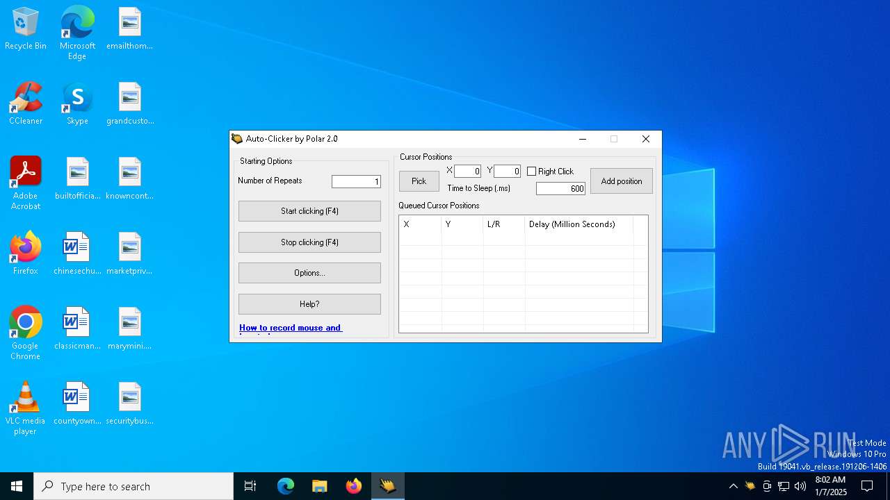
Task: Click the Stop clicking (F4) button
Action: point(309,242)
